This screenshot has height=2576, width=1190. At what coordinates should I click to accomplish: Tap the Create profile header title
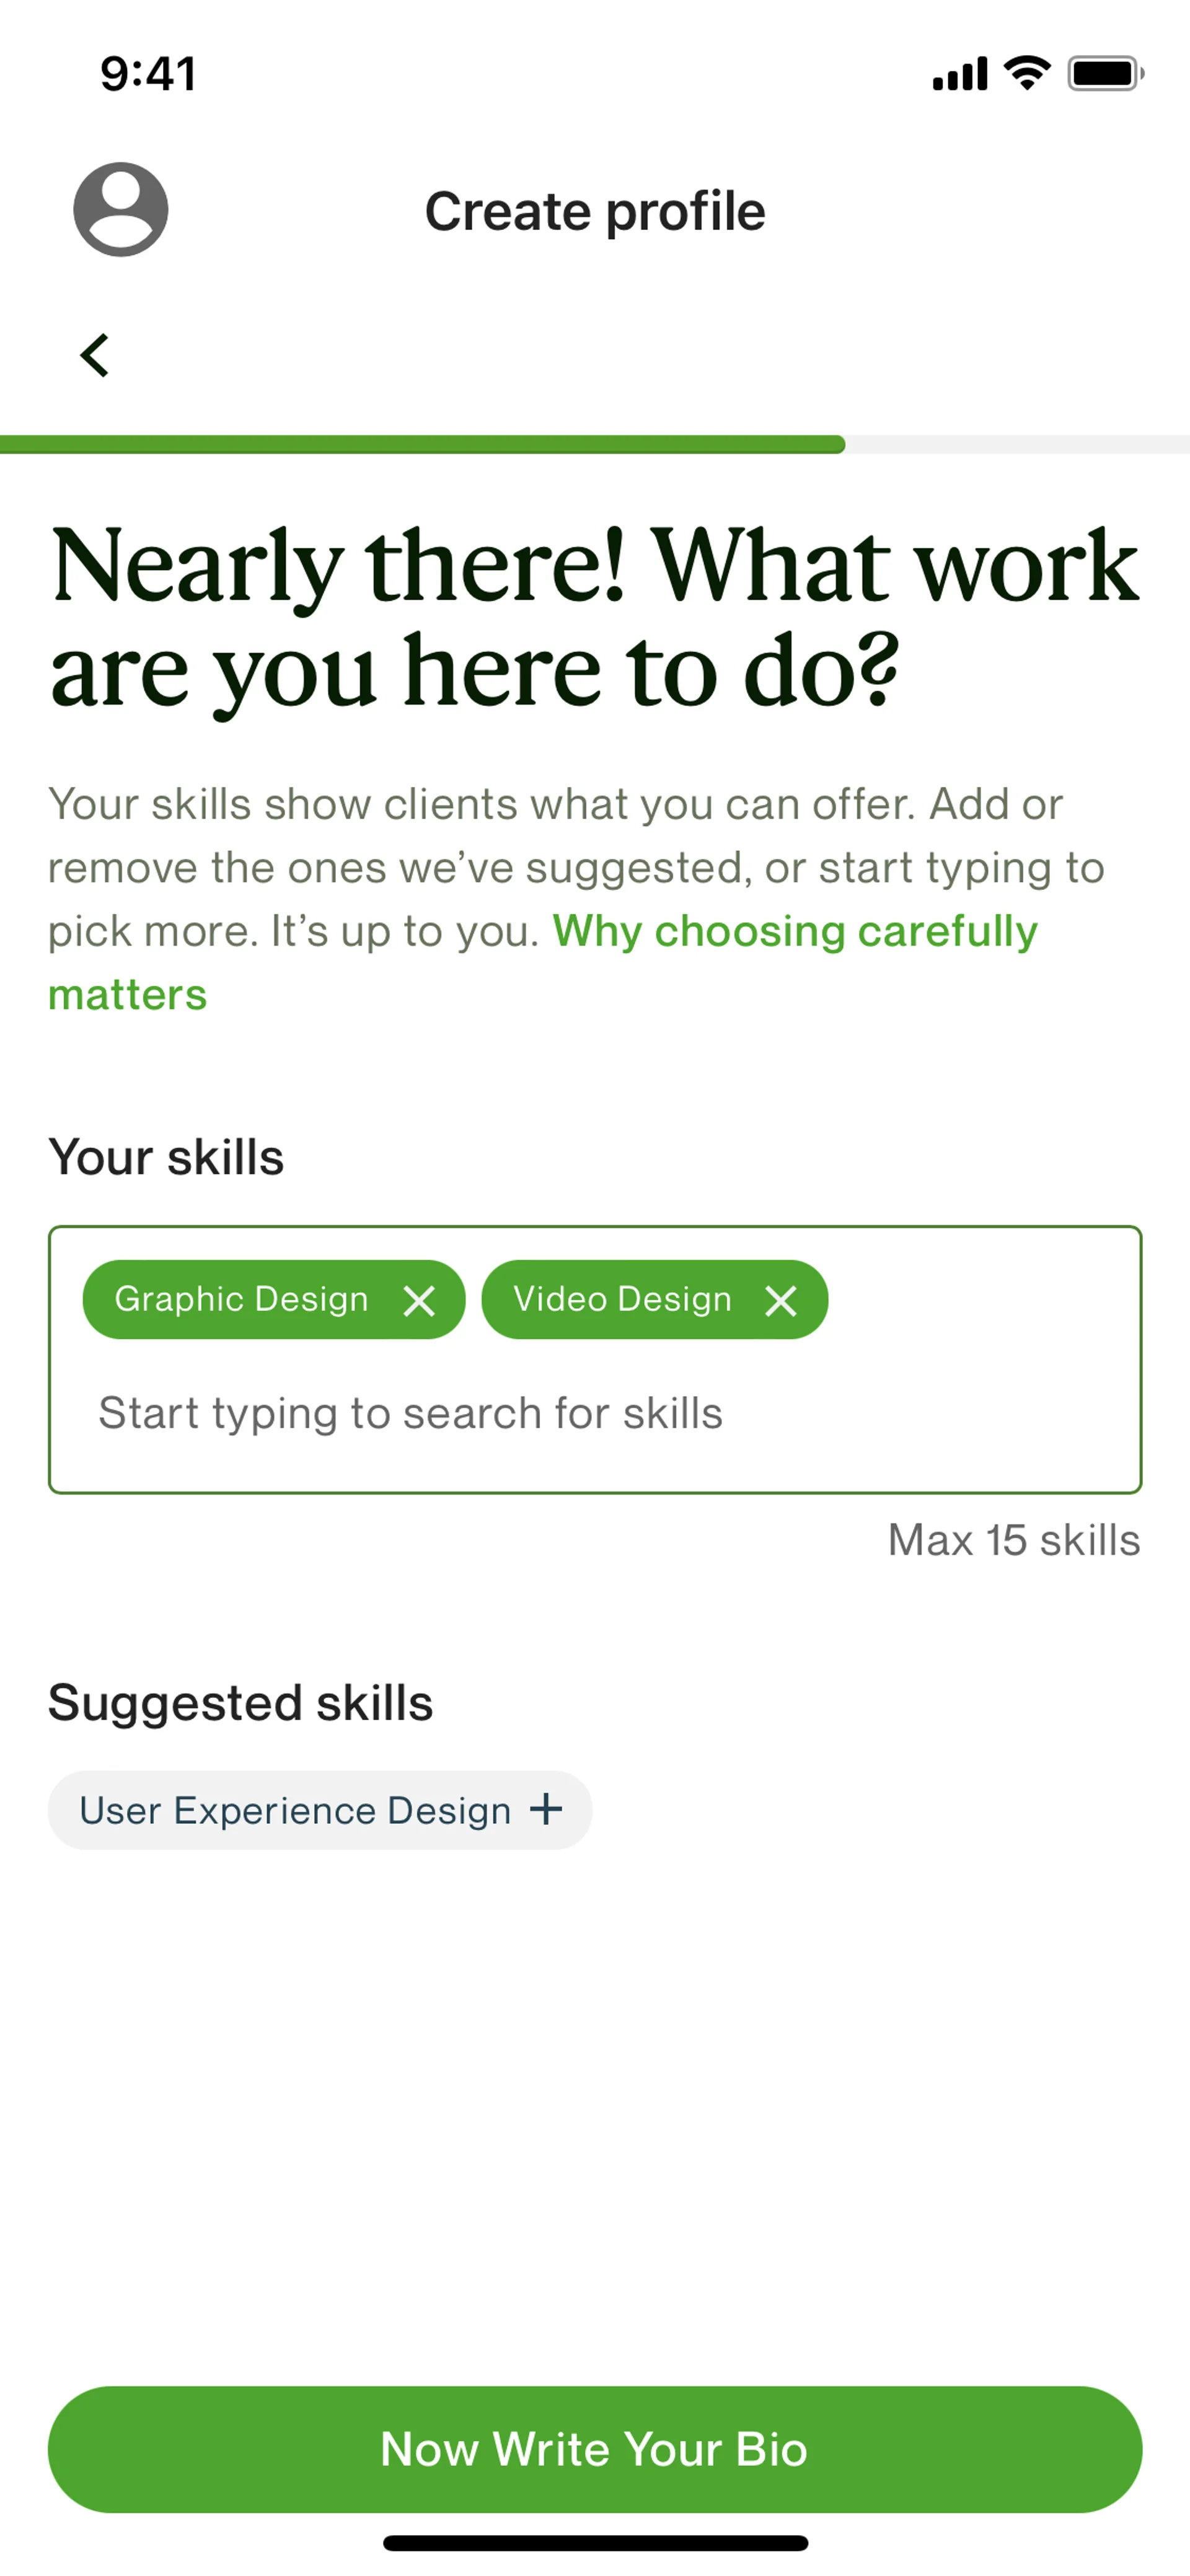click(x=595, y=211)
